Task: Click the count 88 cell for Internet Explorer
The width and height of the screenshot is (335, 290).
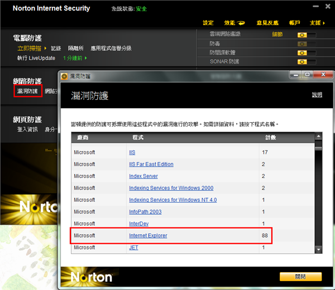Action: coord(265,235)
